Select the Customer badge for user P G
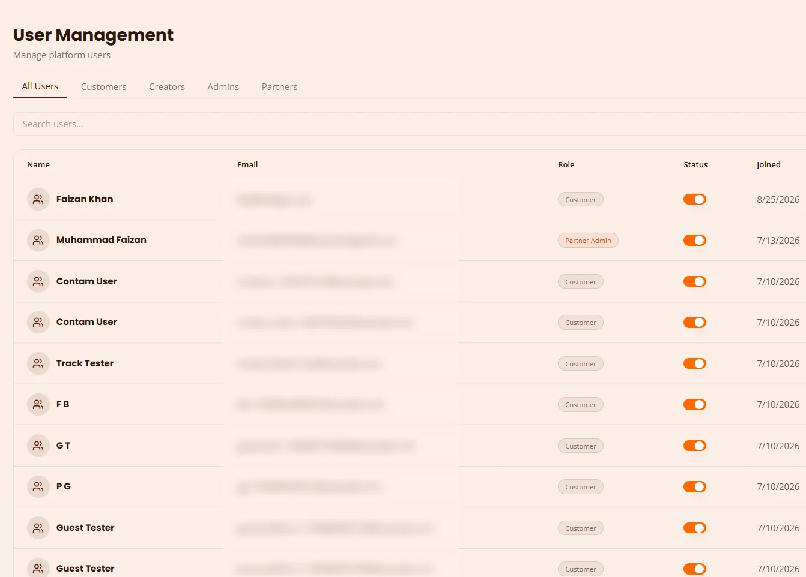 pyautogui.click(x=581, y=487)
